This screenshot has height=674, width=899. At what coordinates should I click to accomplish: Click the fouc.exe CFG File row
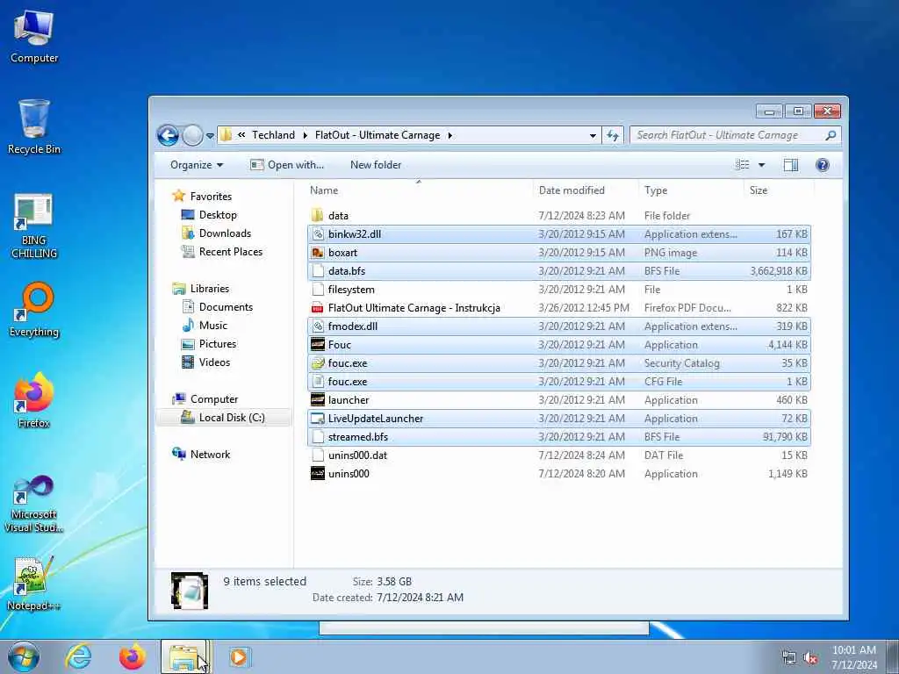click(559, 382)
